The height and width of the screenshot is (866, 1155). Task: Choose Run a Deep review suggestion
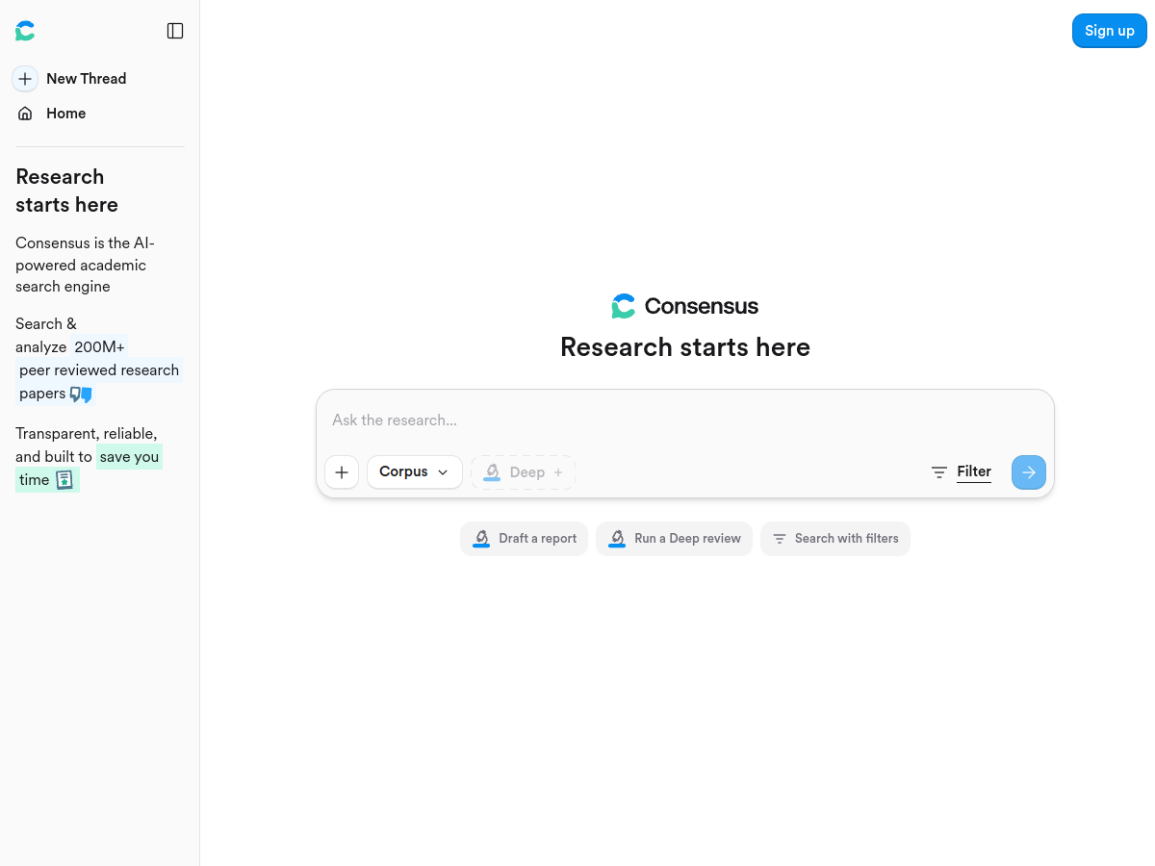pyautogui.click(x=674, y=539)
